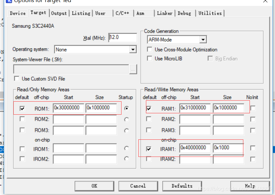275x195 pixels.
Task: Go to the User tab
Action: click(x=103, y=13)
